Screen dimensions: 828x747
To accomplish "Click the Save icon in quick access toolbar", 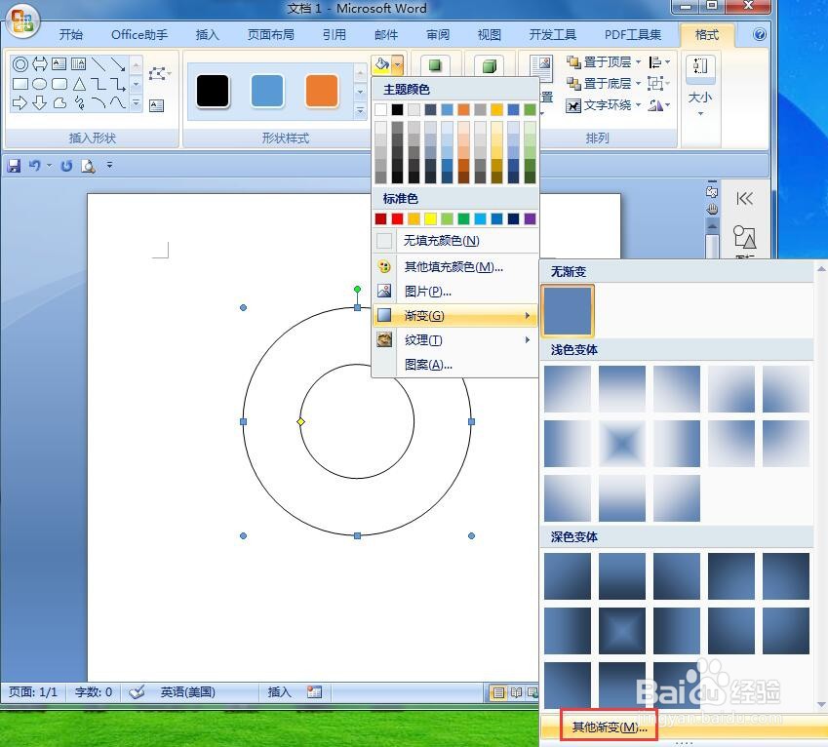I will point(14,166).
